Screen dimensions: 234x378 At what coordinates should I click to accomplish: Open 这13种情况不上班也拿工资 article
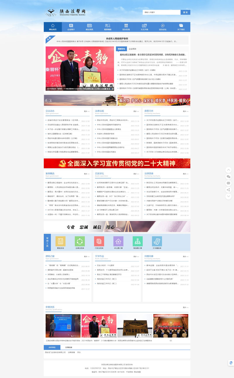tap(108, 210)
